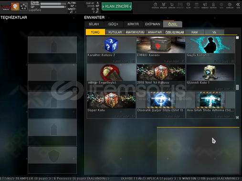Switch to the Silah inventory tab

(x=94, y=24)
